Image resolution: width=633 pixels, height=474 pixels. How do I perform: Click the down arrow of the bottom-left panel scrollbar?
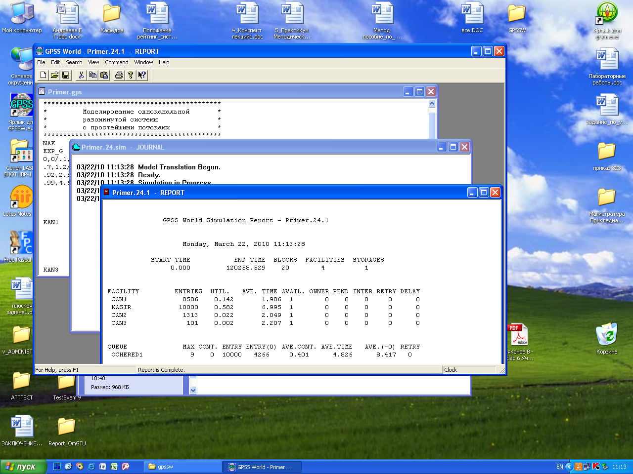pos(193,390)
